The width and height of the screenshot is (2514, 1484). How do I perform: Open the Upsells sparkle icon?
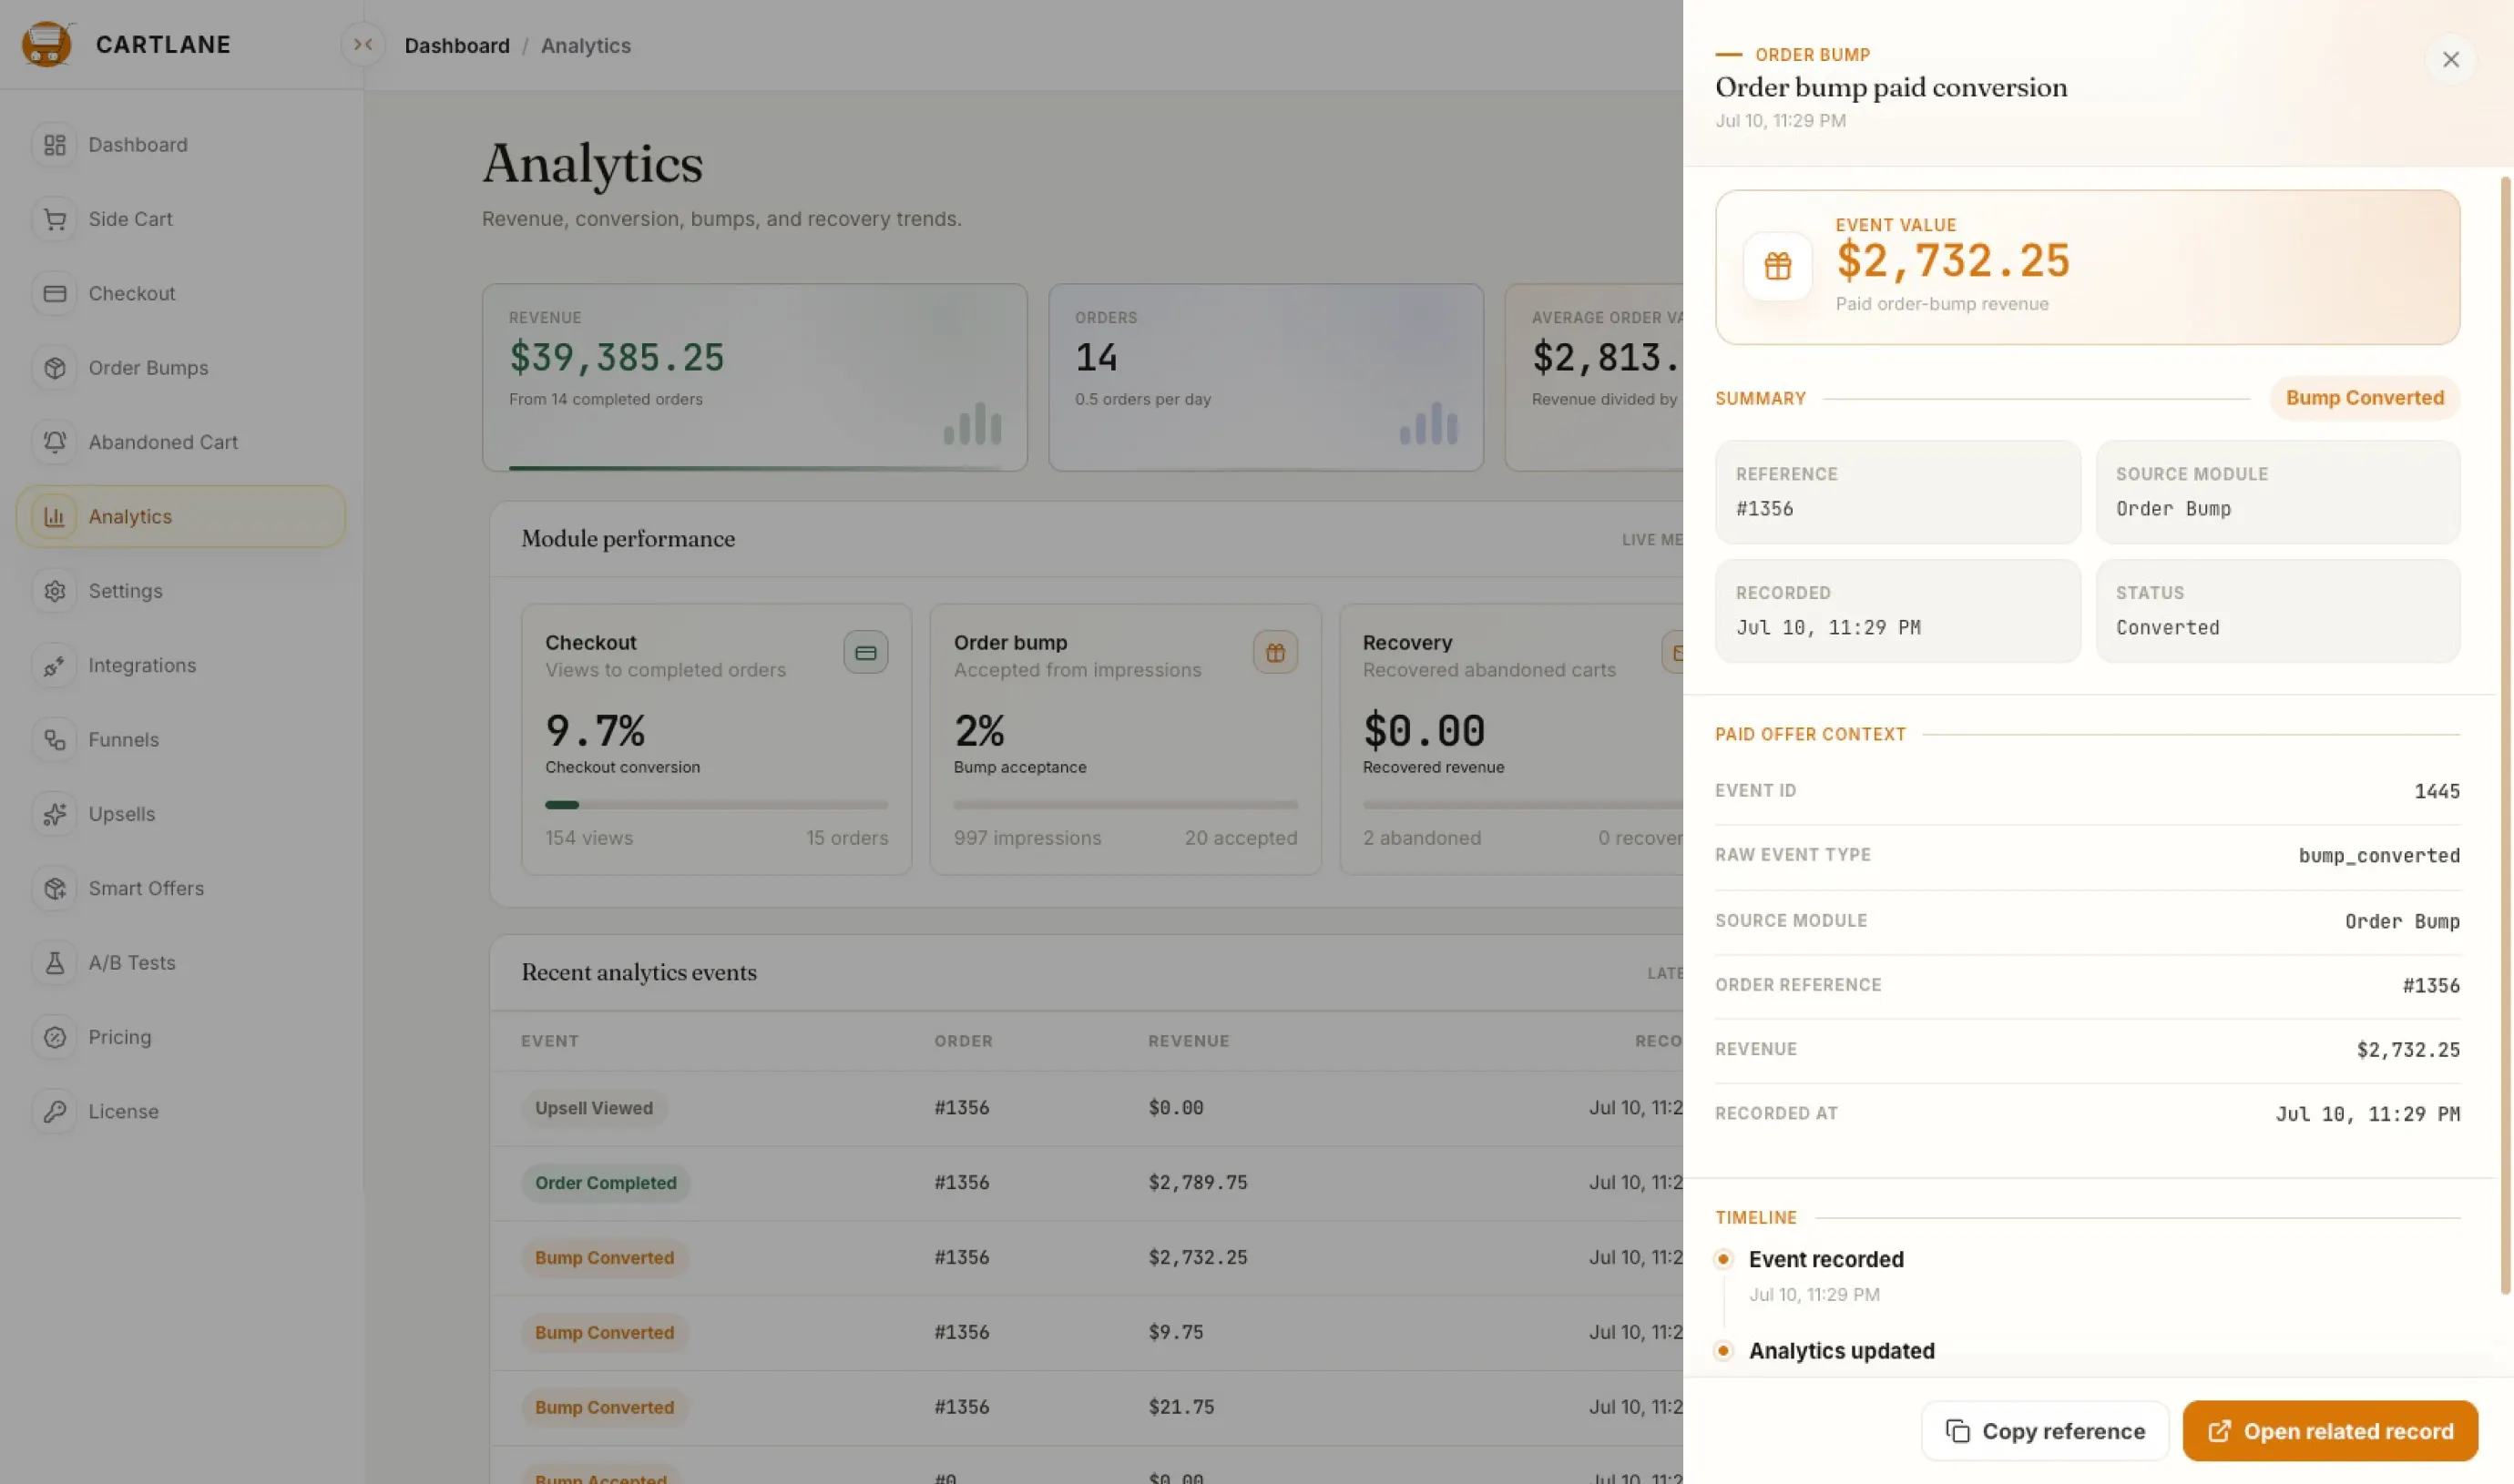click(x=55, y=814)
